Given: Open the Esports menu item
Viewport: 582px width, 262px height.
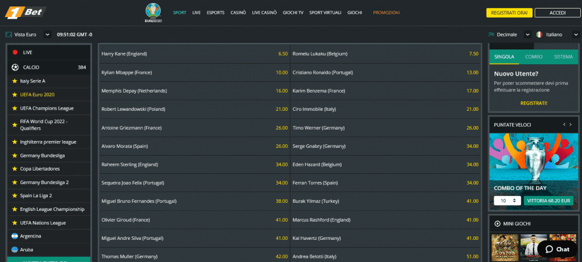Looking at the screenshot, I should tap(215, 13).
